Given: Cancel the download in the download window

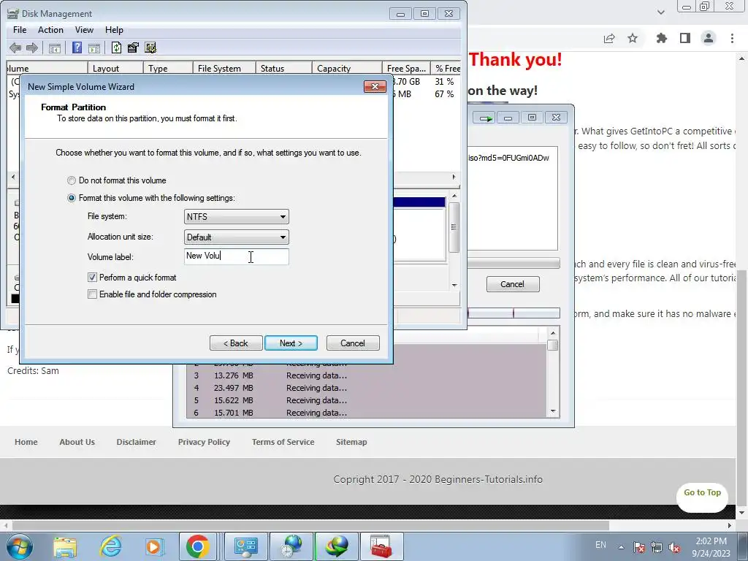Looking at the screenshot, I should coord(513,284).
